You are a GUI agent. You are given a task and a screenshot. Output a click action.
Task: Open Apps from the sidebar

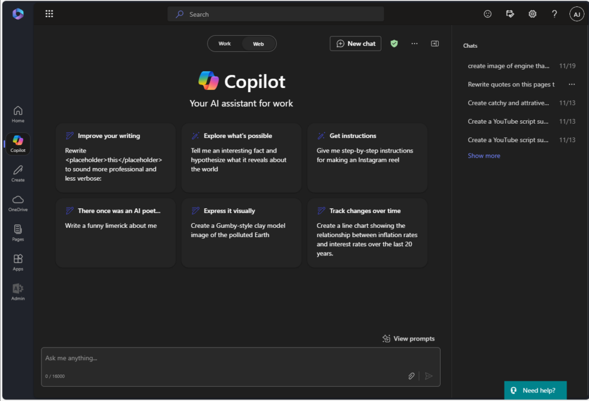[18, 263]
